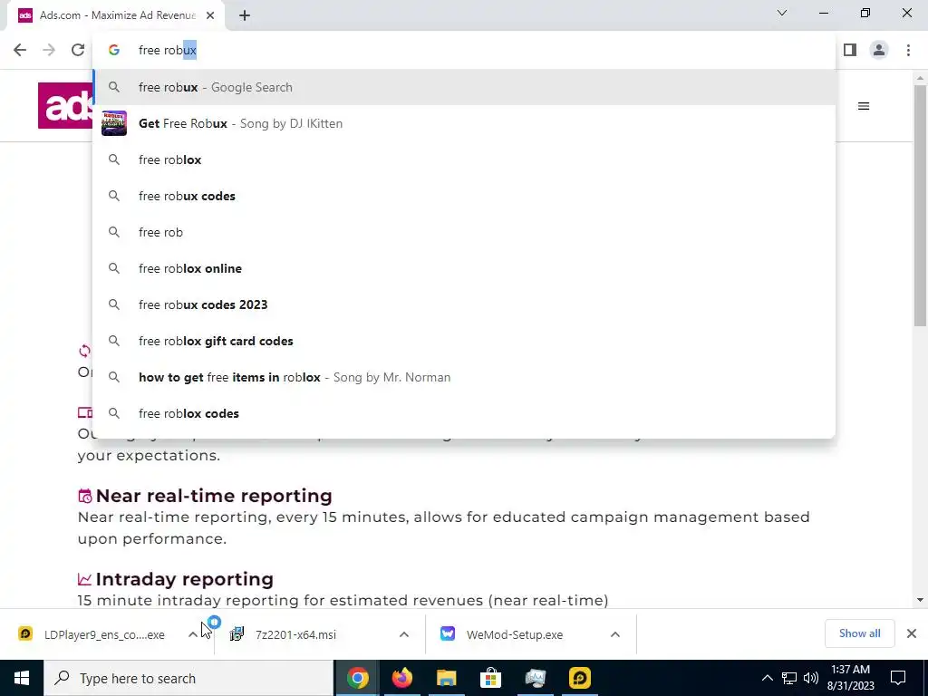Click the page vertical scrollbar thumb

(x=920, y=206)
